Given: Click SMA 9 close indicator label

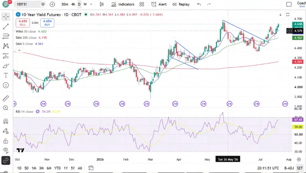Looking at the screenshot, I should coord(24,44).
